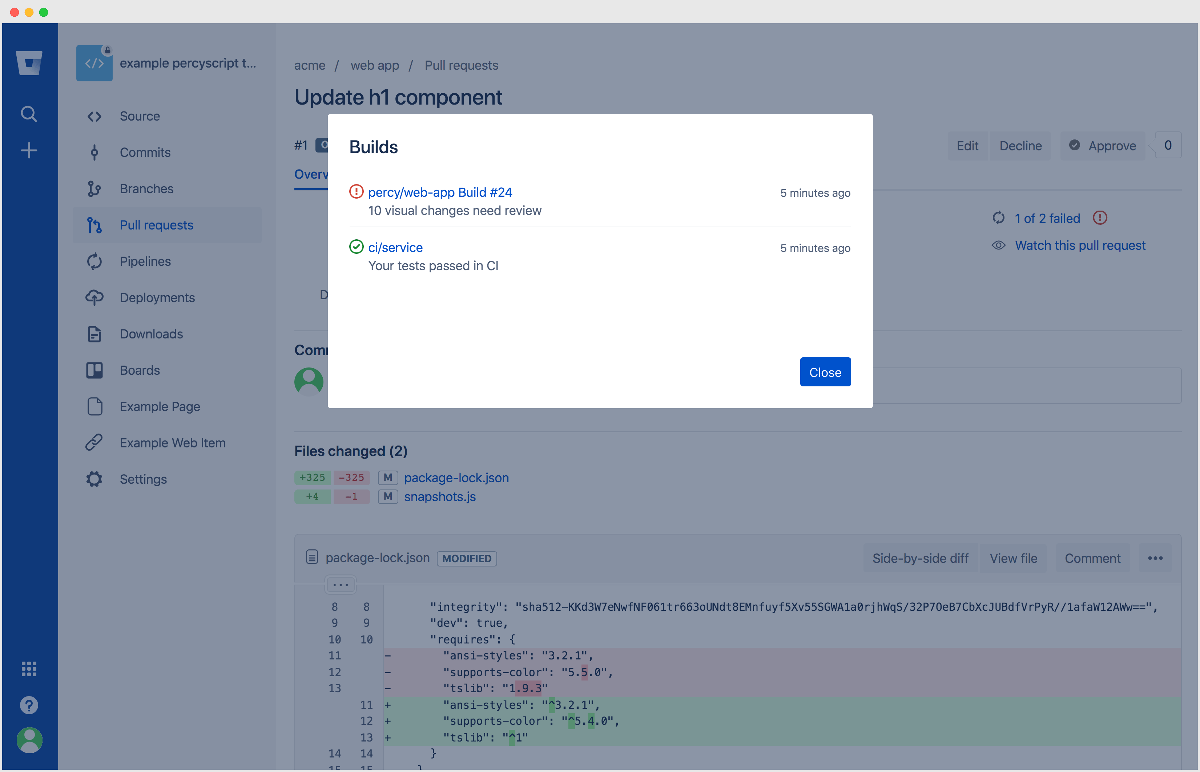Viewport: 1200px width, 772px height.
Task: Open the repository search
Action: (29, 114)
